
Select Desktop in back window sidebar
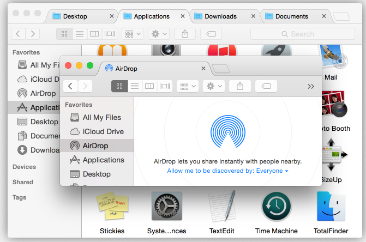34,122
